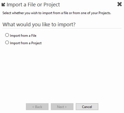
Task: Click the disabled Next > button
Action: [62, 107]
